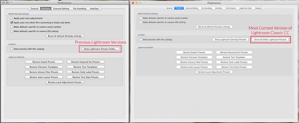Restore Keyword Set Presets in Classic CC window

coord(234,52)
